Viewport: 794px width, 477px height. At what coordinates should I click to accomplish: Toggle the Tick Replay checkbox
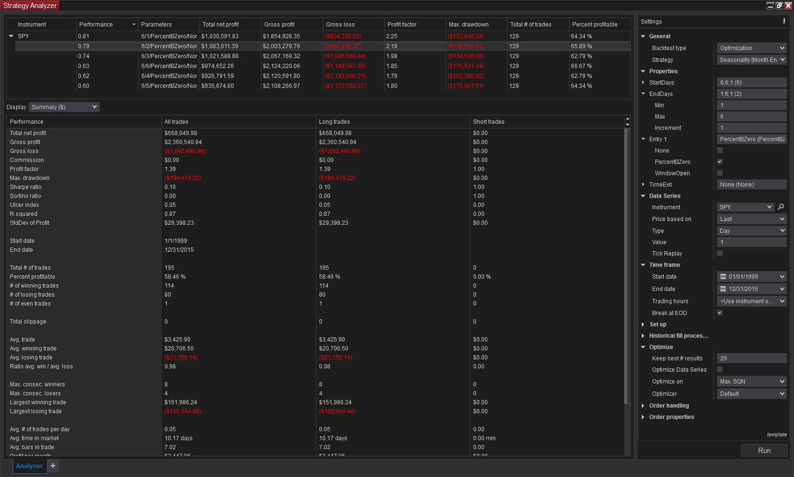tap(720, 254)
